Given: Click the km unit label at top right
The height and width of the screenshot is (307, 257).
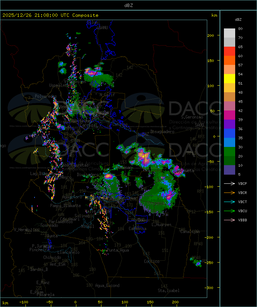Looking at the screenshot, I should [214, 15].
